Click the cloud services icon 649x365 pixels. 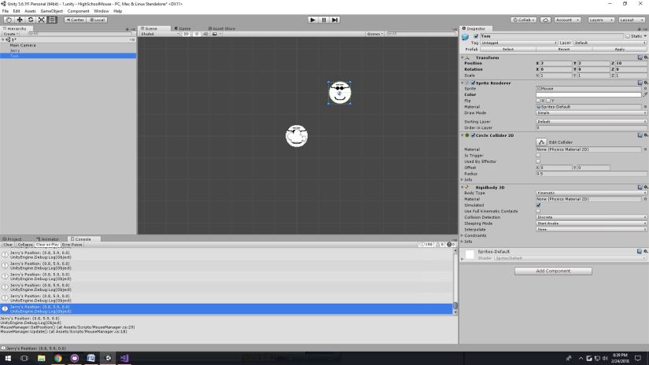[545, 20]
